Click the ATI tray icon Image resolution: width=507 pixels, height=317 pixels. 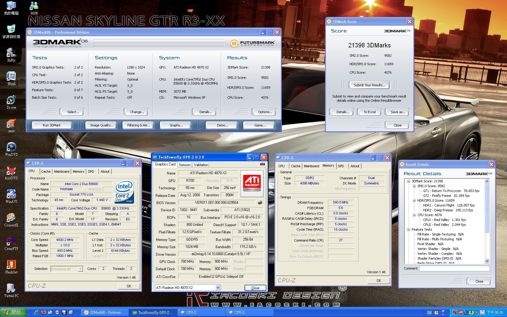(x=461, y=312)
